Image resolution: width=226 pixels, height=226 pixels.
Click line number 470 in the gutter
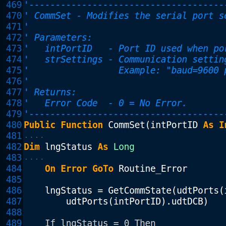pyautogui.click(x=14, y=16)
